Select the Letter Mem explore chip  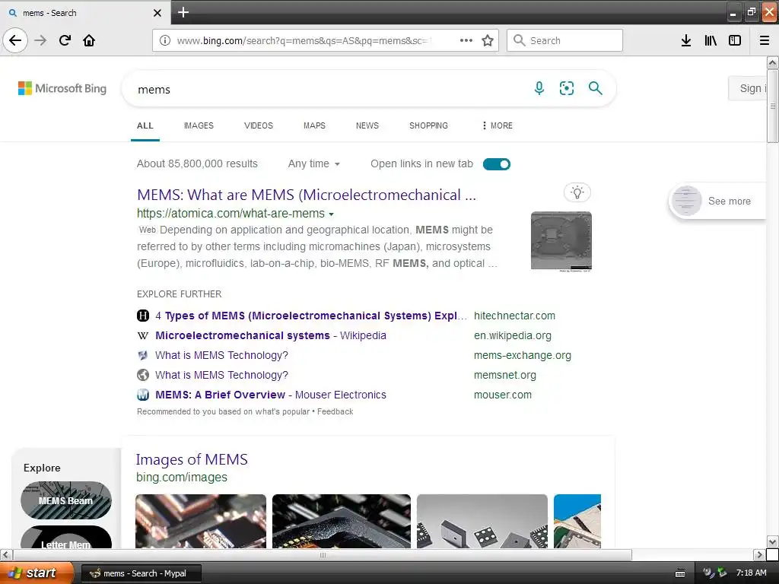66,538
